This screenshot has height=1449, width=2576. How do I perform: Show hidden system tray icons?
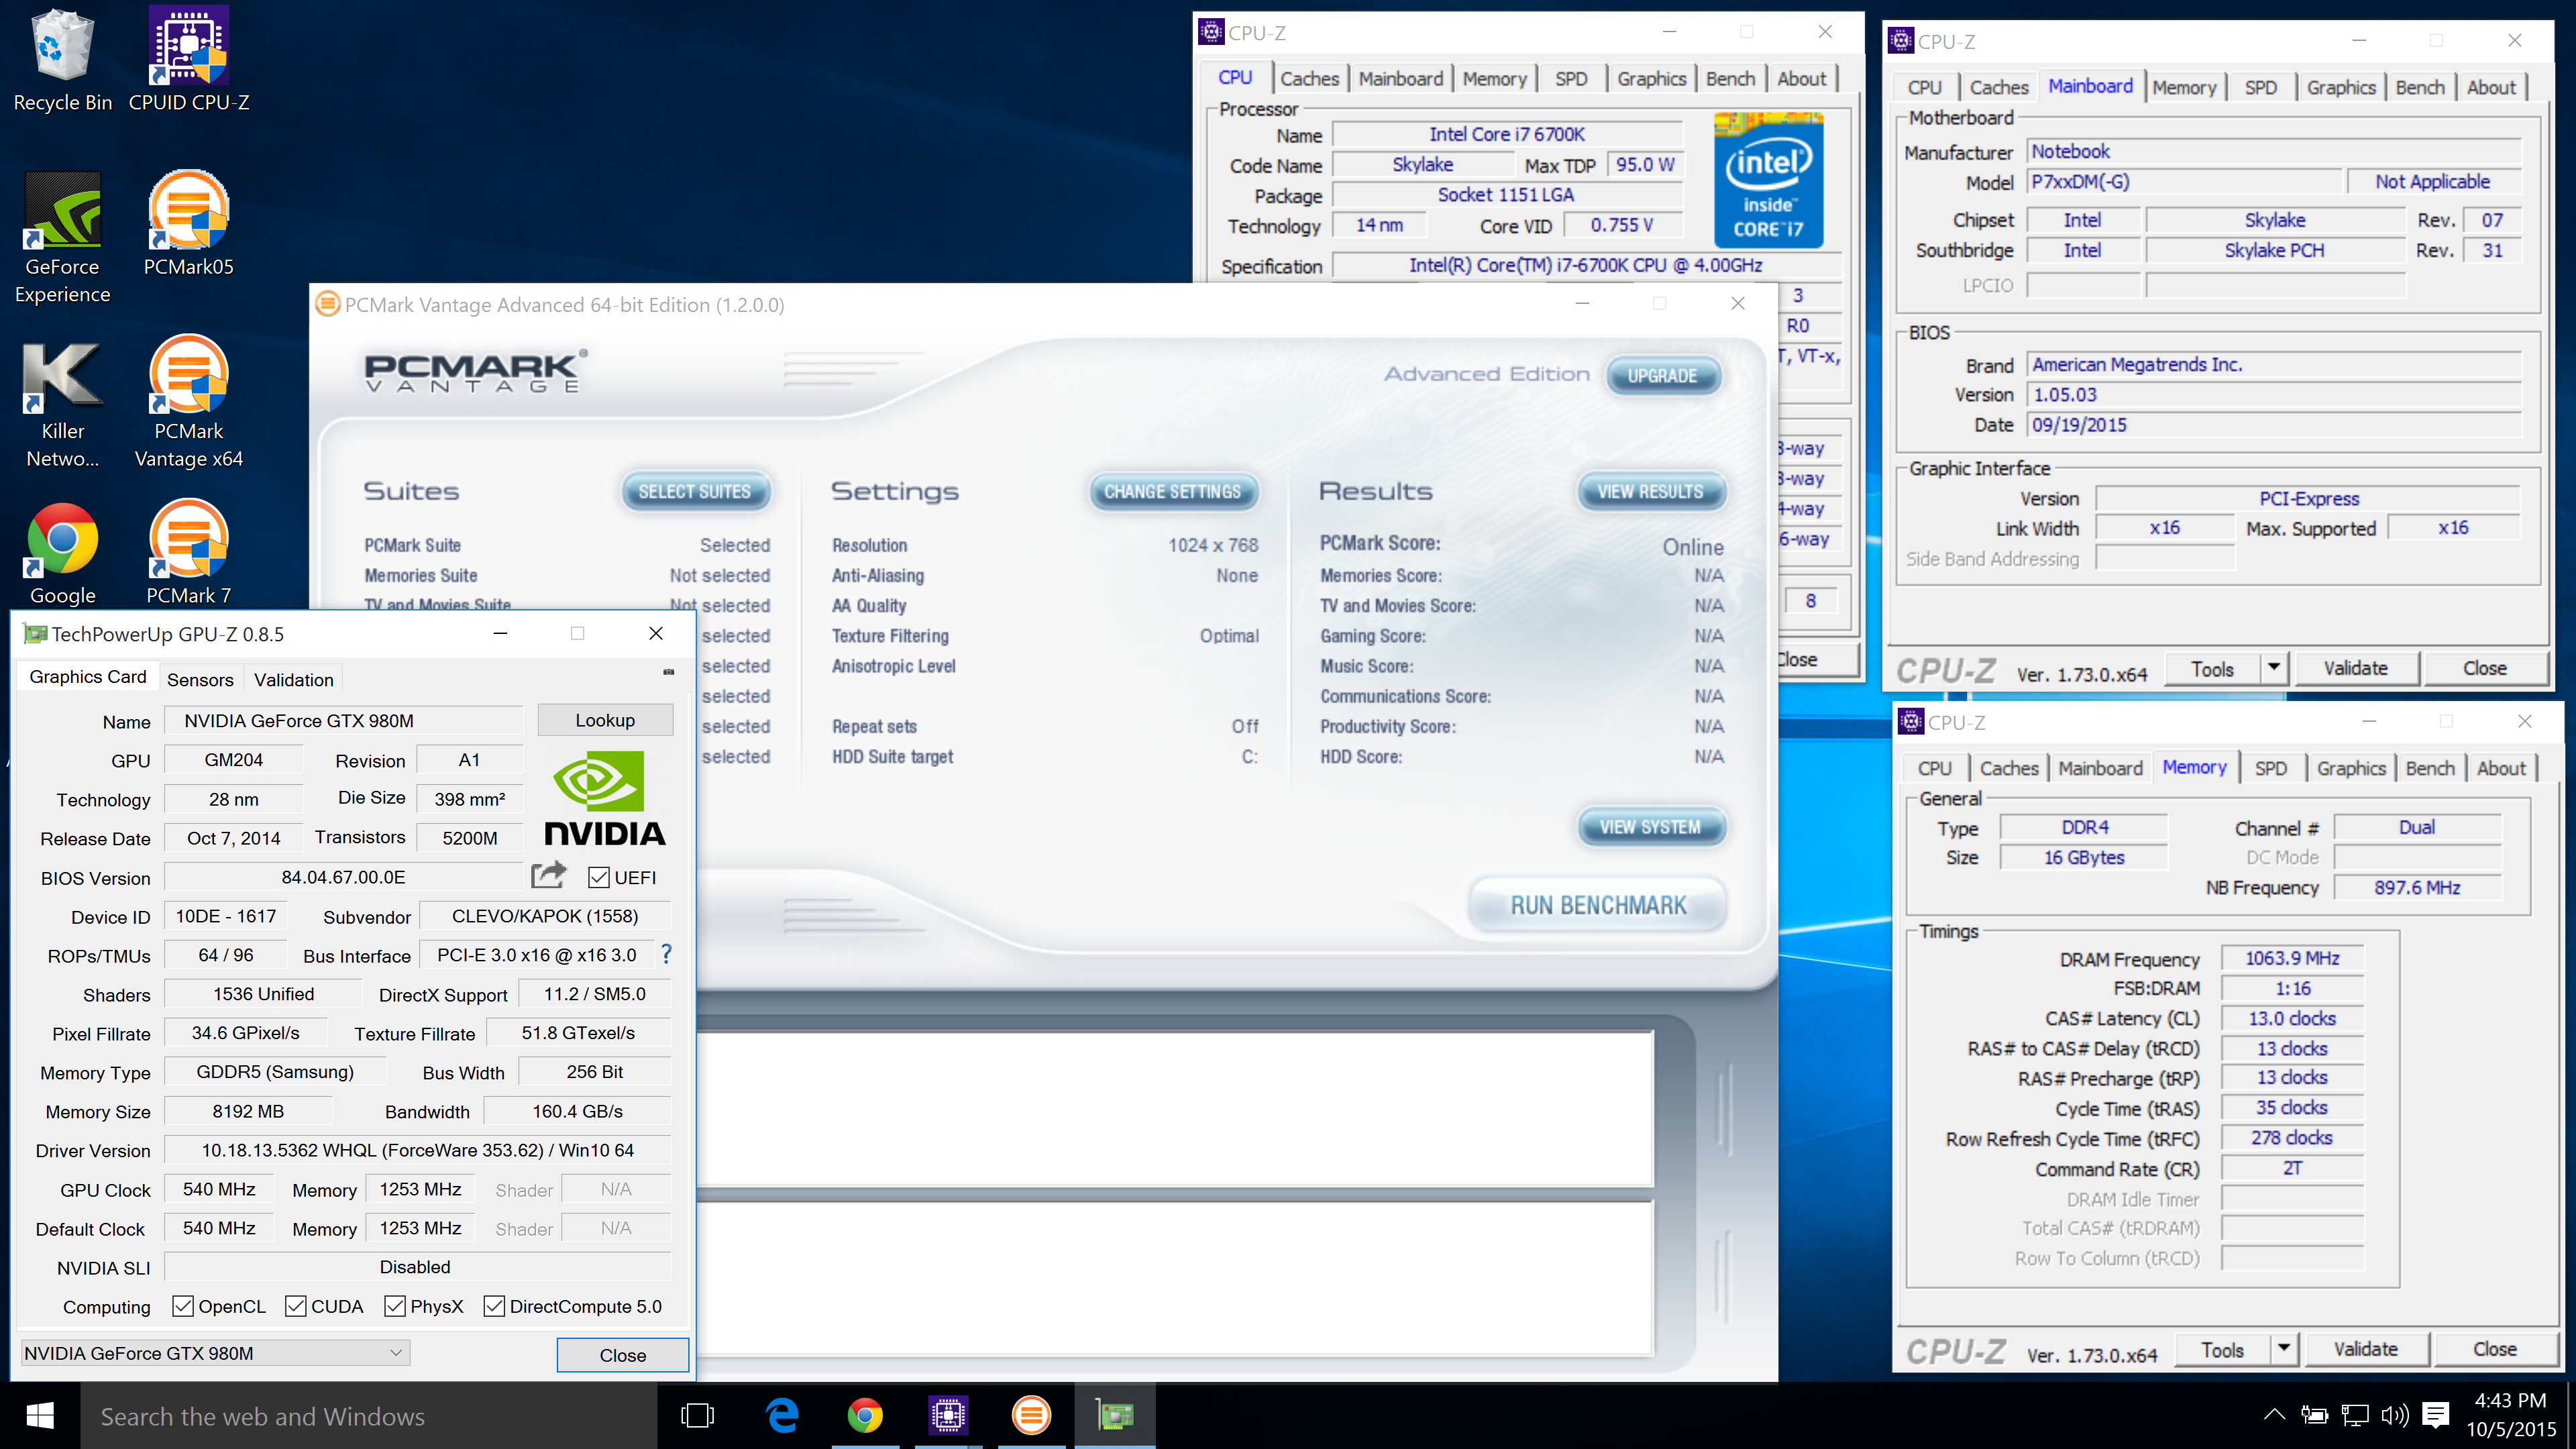(2274, 1415)
